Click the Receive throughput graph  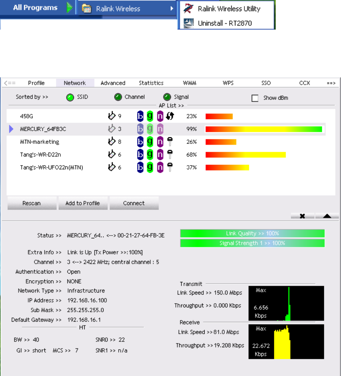[x=286, y=342]
